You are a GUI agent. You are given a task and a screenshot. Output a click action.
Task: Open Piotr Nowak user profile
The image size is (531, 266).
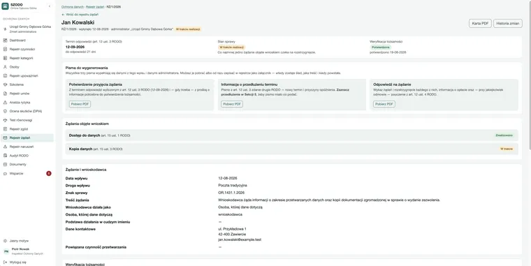[27, 251]
